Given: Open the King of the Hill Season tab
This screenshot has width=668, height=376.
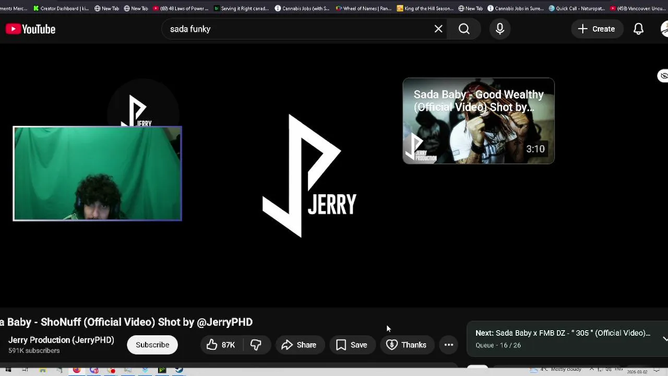Looking at the screenshot, I should pos(425,8).
